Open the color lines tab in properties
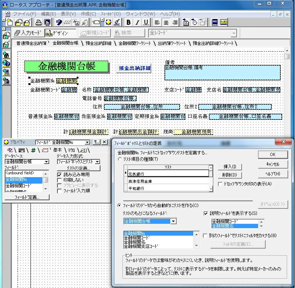Screen dimensions: 295x288 click(x=22, y=150)
